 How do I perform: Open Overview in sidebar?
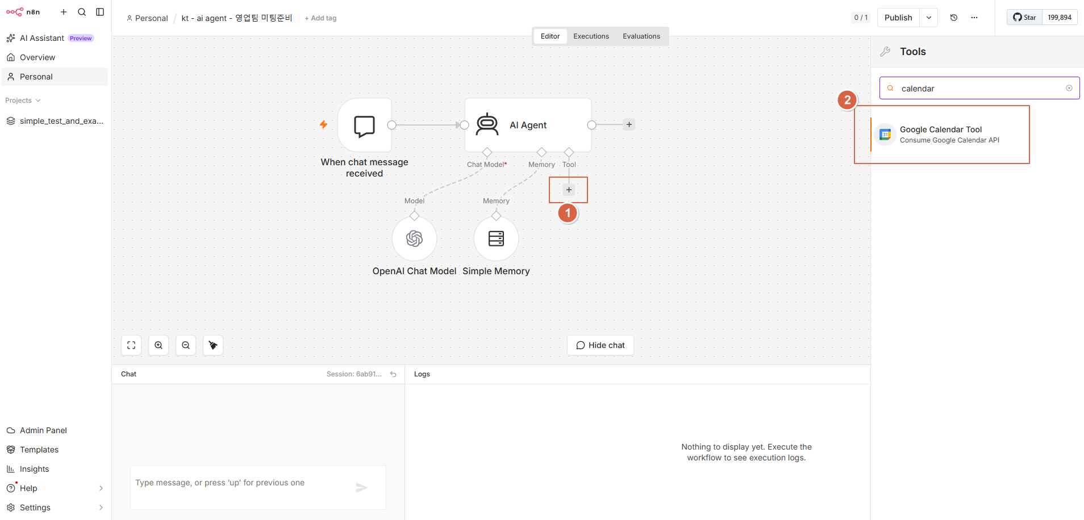tap(55, 57)
